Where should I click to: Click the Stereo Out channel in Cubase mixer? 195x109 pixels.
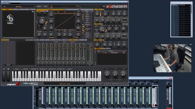pyautogui.click(x=169, y=97)
